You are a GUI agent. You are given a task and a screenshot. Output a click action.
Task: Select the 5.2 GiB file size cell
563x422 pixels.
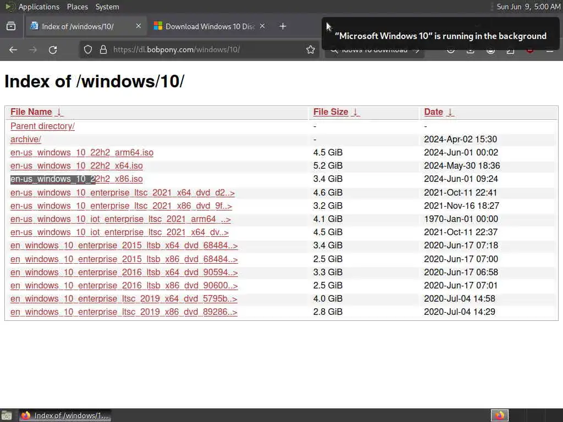(328, 166)
